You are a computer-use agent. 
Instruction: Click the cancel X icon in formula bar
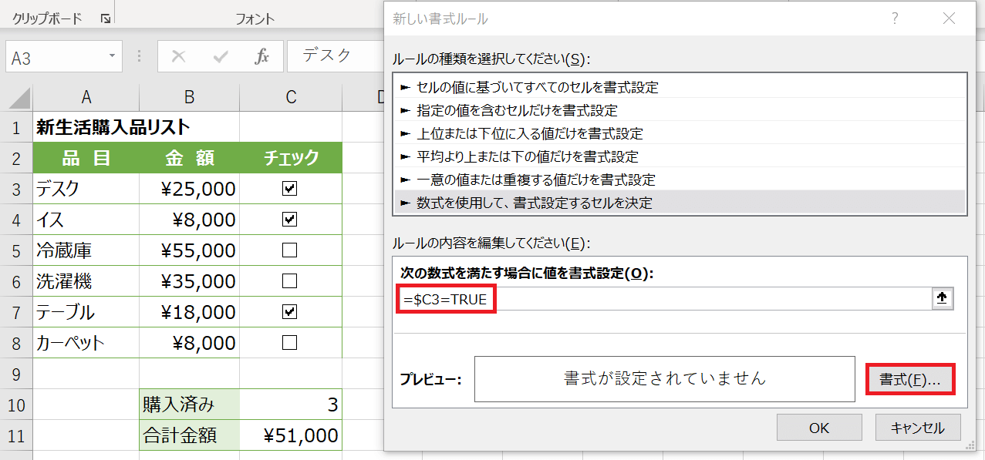coord(179,57)
